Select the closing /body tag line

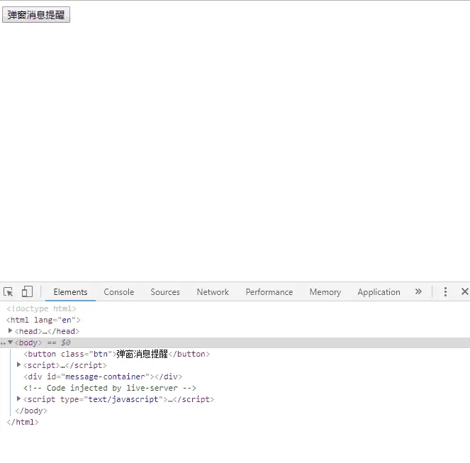point(31,411)
